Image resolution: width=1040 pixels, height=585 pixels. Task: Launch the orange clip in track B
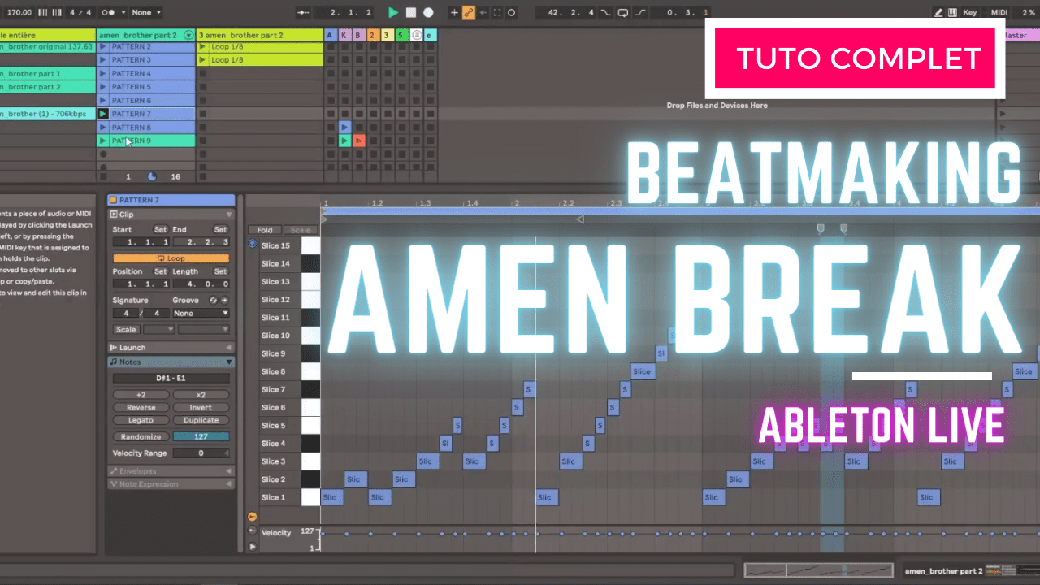tap(358, 141)
